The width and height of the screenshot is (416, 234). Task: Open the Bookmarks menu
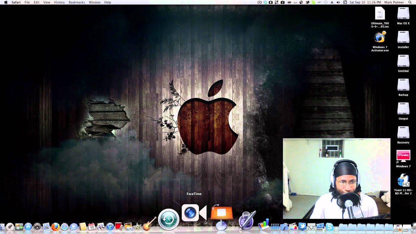77,2
